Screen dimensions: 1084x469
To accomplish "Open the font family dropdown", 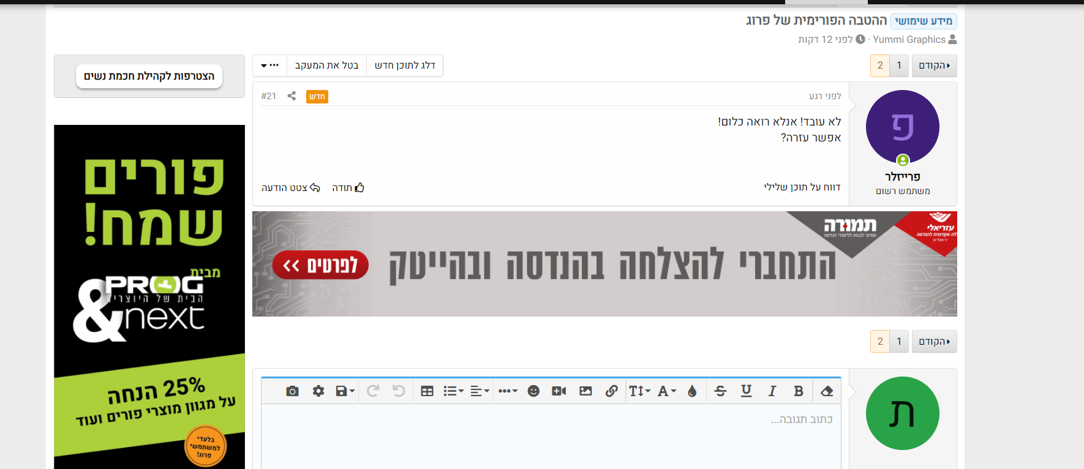I will click(667, 391).
